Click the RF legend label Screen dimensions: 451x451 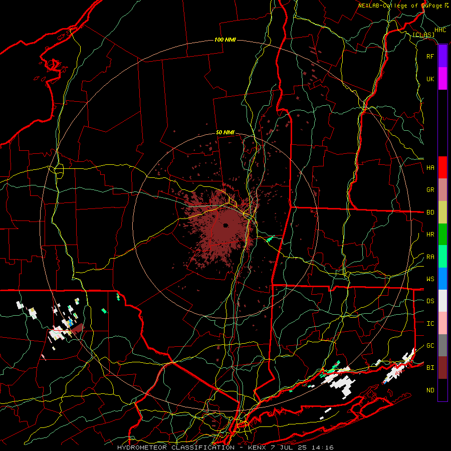click(430, 56)
